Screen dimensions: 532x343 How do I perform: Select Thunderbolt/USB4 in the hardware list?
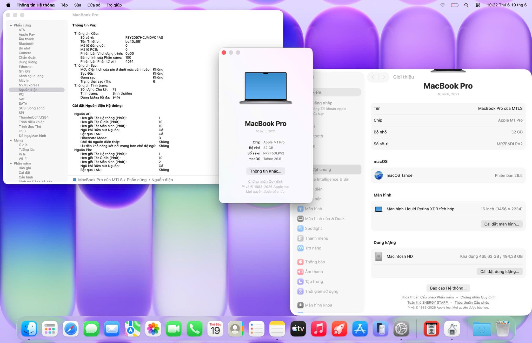click(34, 117)
